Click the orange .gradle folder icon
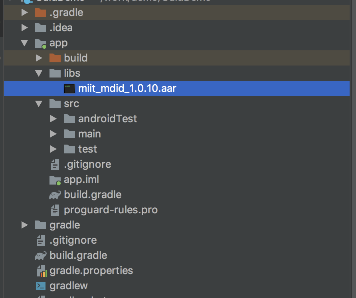Viewport: 356px width, 298px height. tap(40, 12)
